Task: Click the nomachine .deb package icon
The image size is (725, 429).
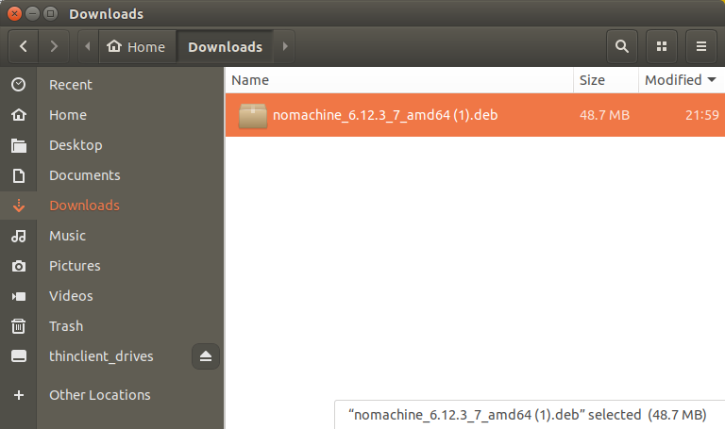Action: pyautogui.click(x=252, y=115)
